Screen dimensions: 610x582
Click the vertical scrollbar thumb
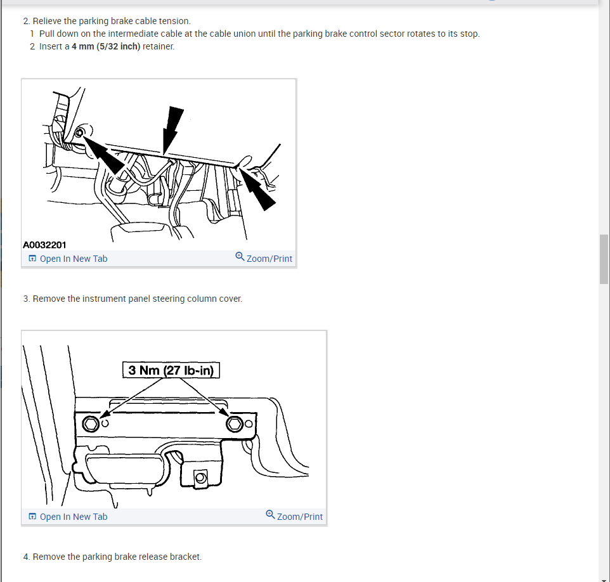tap(604, 259)
